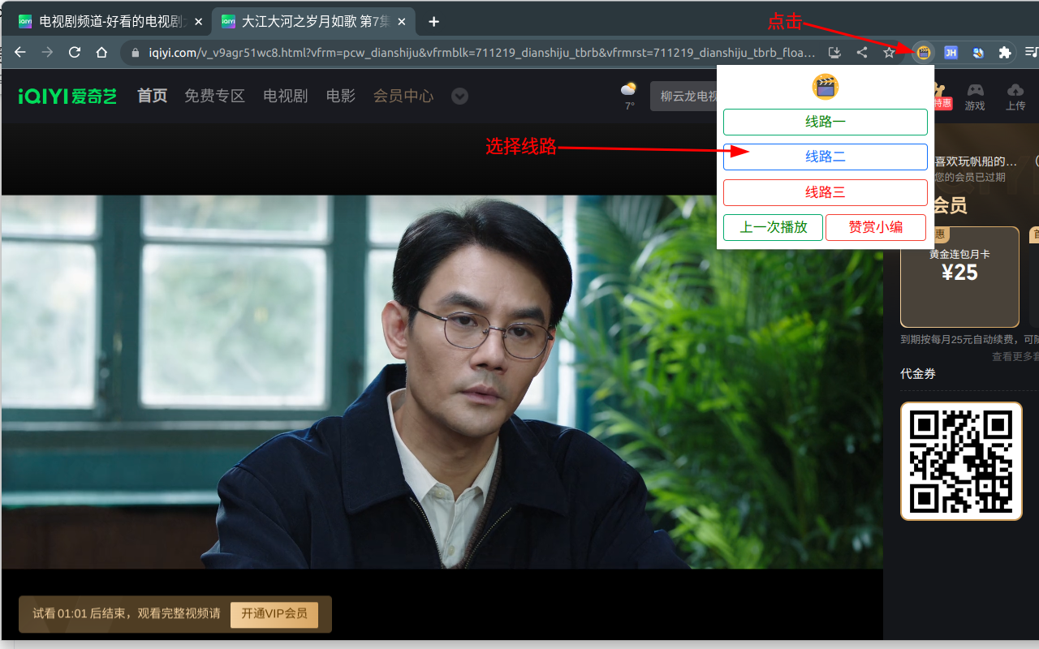Click the 上传 upload cloud icon
This screenshot has height=649, width=1039.
(1015, 95)
